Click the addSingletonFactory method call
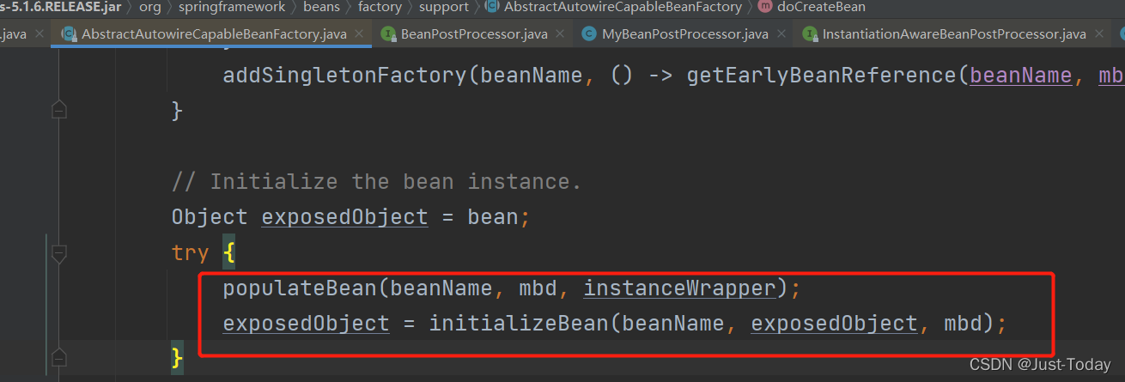Viewport: 1125px width, 382px height. tap(345, 75)
